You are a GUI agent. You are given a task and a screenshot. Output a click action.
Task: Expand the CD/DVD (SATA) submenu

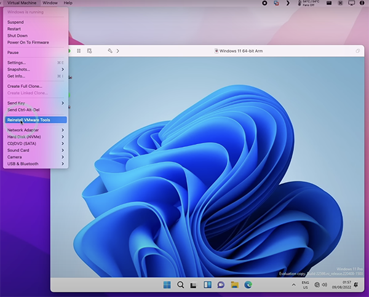tap(36, 143)
